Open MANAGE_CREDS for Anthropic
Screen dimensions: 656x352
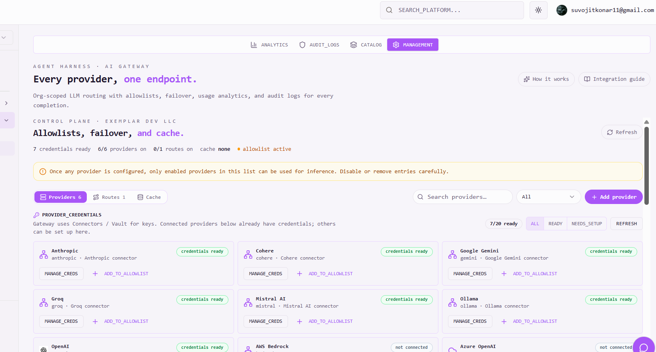[61, 274]
